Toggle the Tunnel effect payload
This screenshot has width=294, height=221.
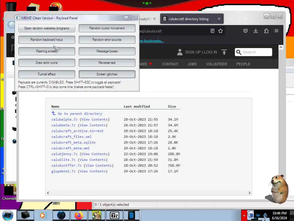pos(47,74)
